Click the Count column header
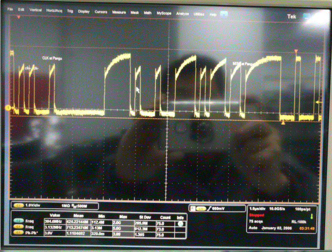This screenshot has height=252, width=332. tap(165, 218)
